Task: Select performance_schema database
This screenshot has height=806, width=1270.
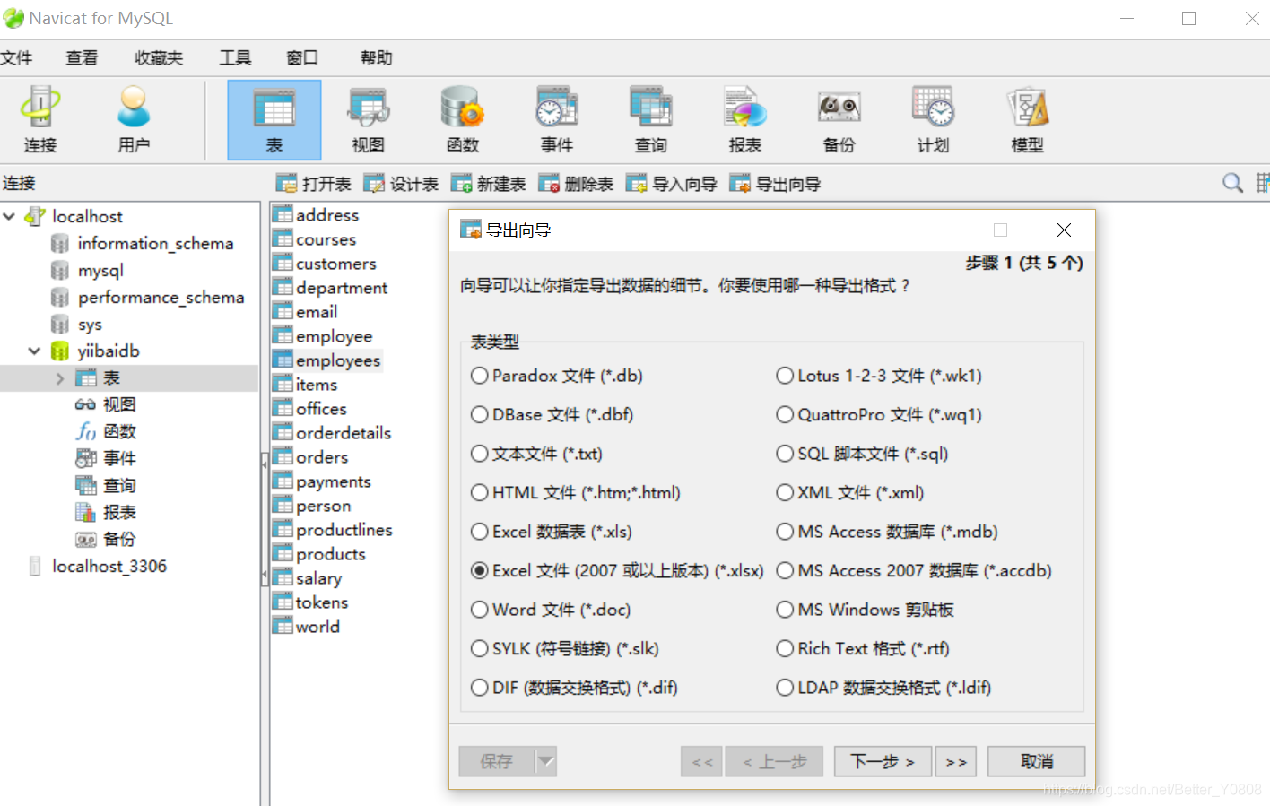Action: 148,297
